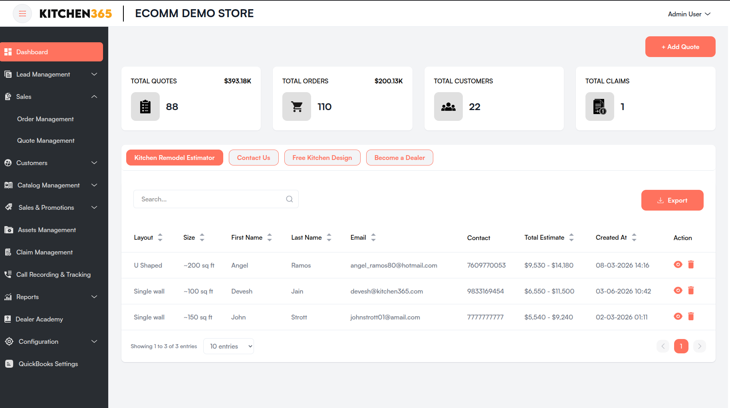Delete the John Strott estimate row
This screenshot has width=730, height=408.
point(691,316)
